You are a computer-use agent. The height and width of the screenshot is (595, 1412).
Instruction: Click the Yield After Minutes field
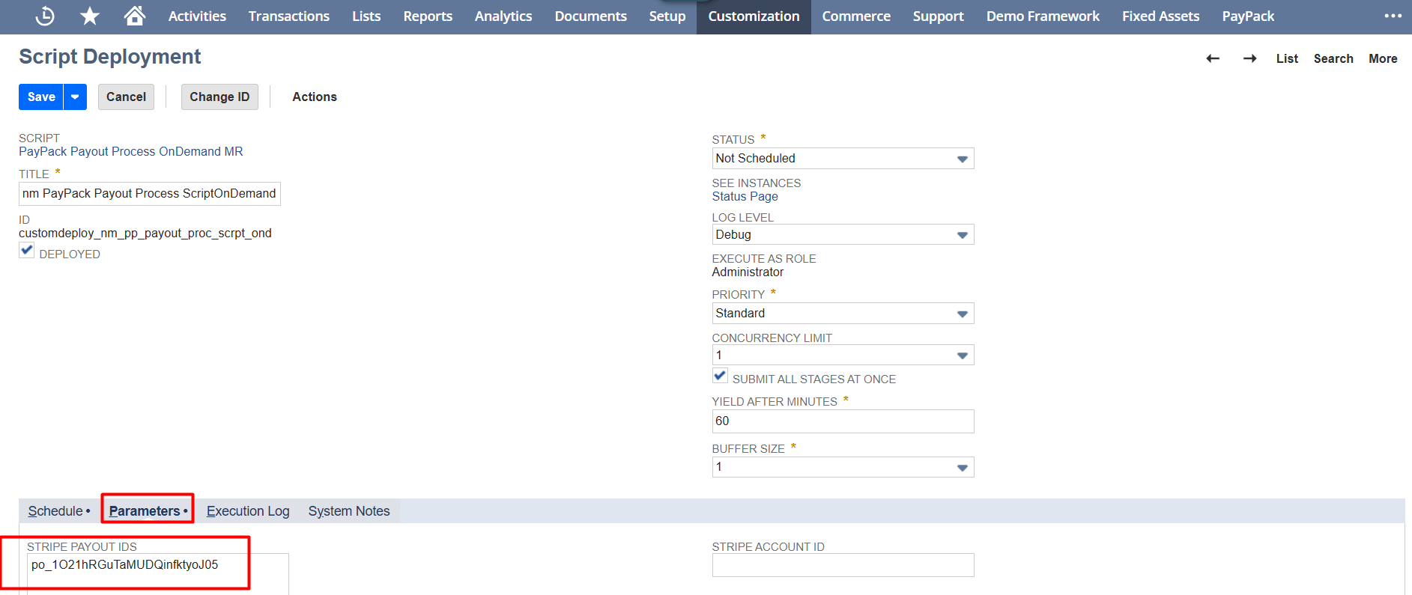tap(843, 421)
